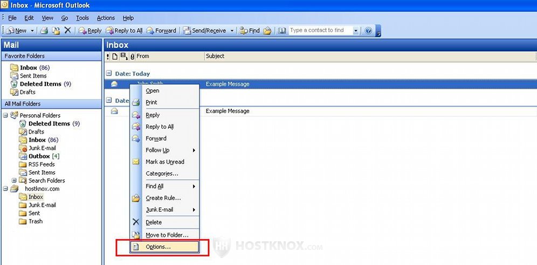
Task: Sort by the Icon page column header
Action: point(115,56)
